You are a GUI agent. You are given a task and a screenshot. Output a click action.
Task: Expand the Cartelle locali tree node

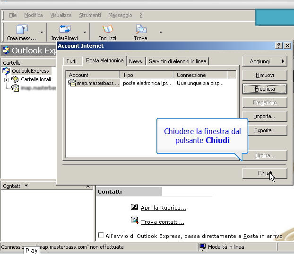(6, 80)
